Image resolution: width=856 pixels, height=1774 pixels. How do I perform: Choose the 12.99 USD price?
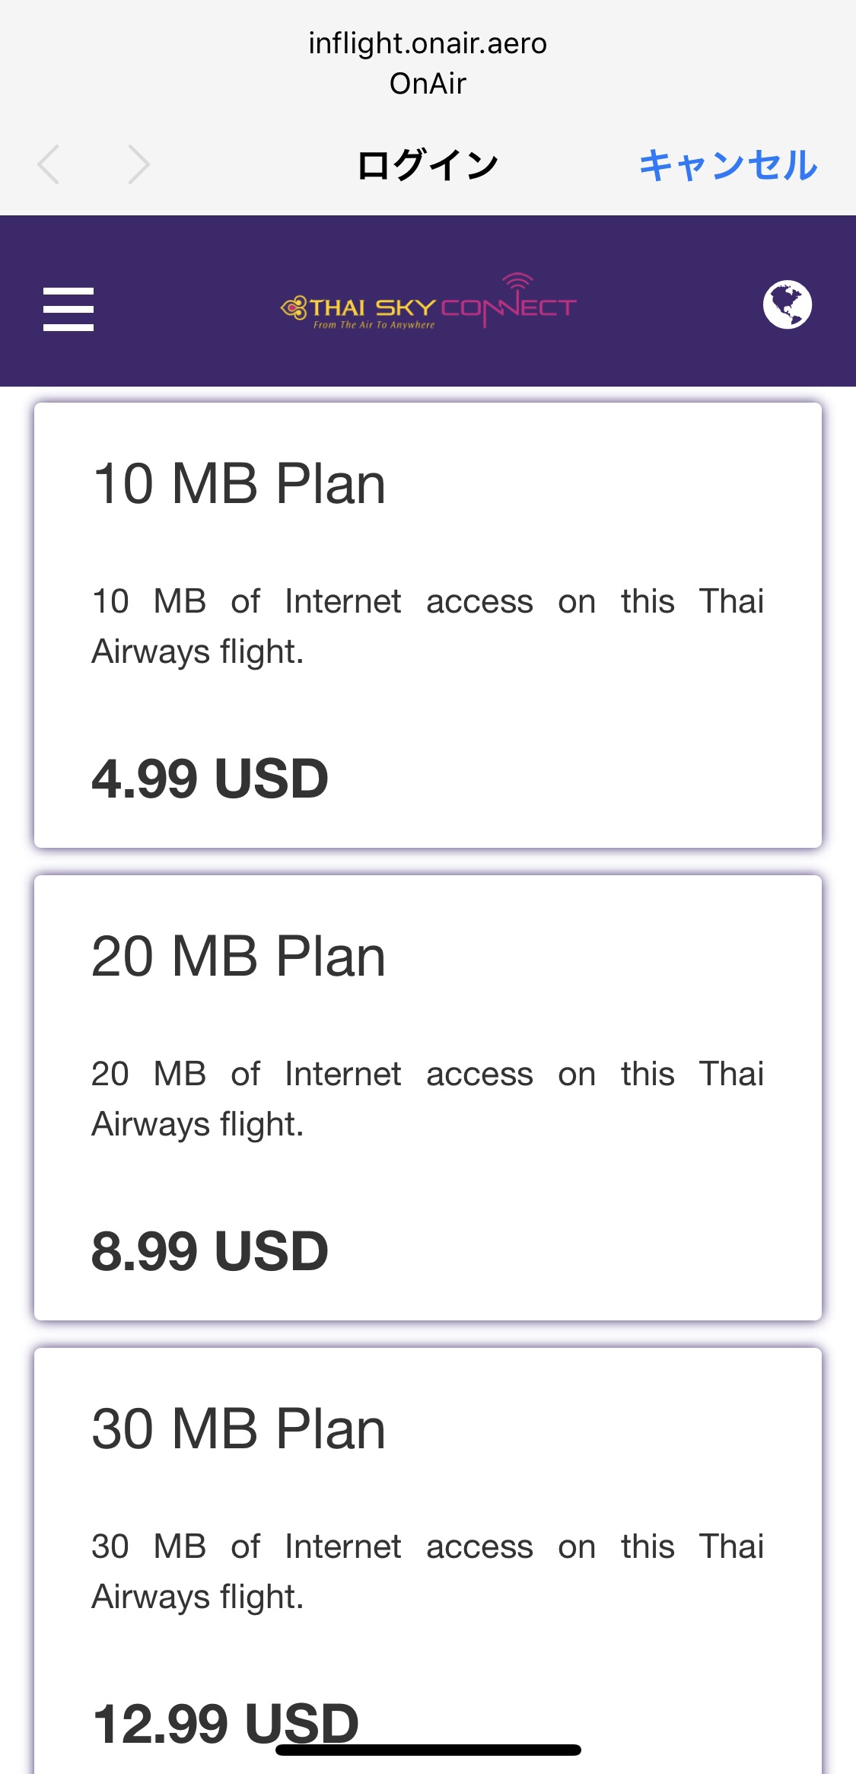pyautogui.click(x=225, y=1724)
